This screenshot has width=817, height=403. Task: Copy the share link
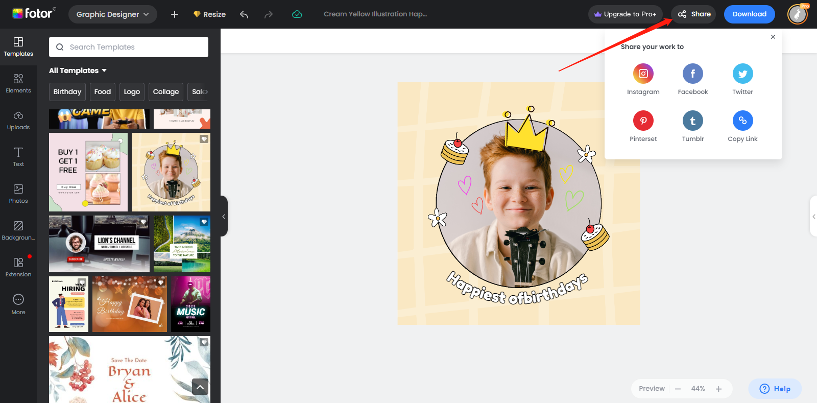[x=742, y=121]
